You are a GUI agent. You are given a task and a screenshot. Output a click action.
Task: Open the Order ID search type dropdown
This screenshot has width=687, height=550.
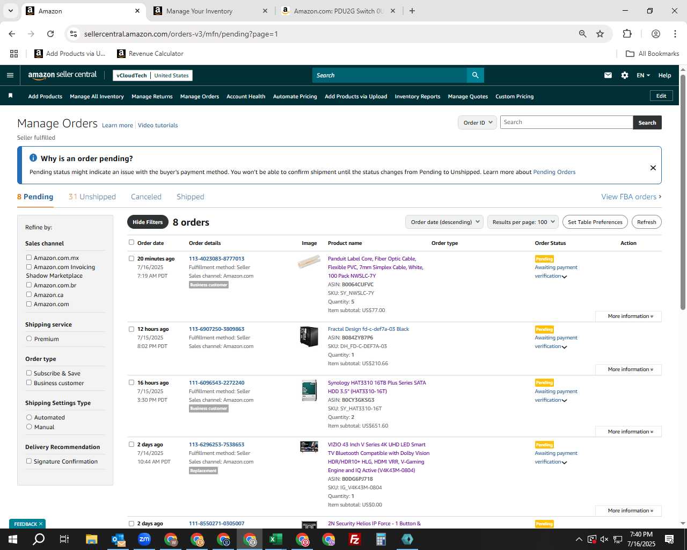(x=477, y=122)
